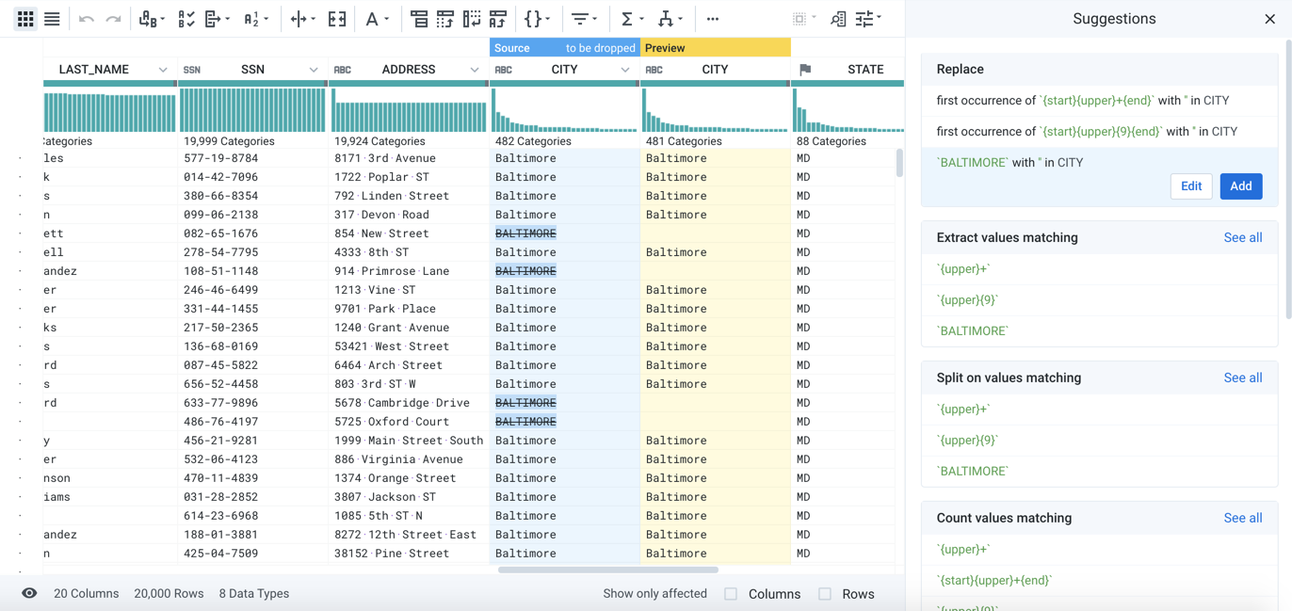Close the Suggestions panel

click(x=1269, y=19)
